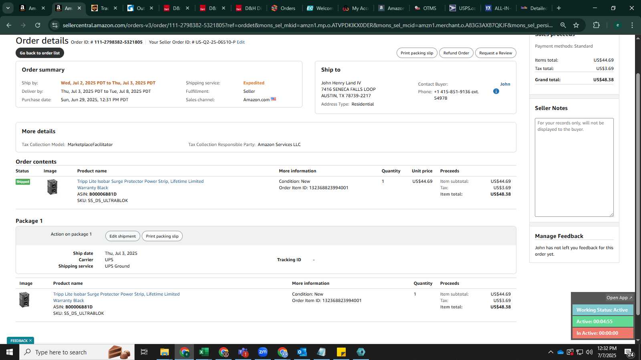Show hidden system tray icons

click(x=550, y=352)
